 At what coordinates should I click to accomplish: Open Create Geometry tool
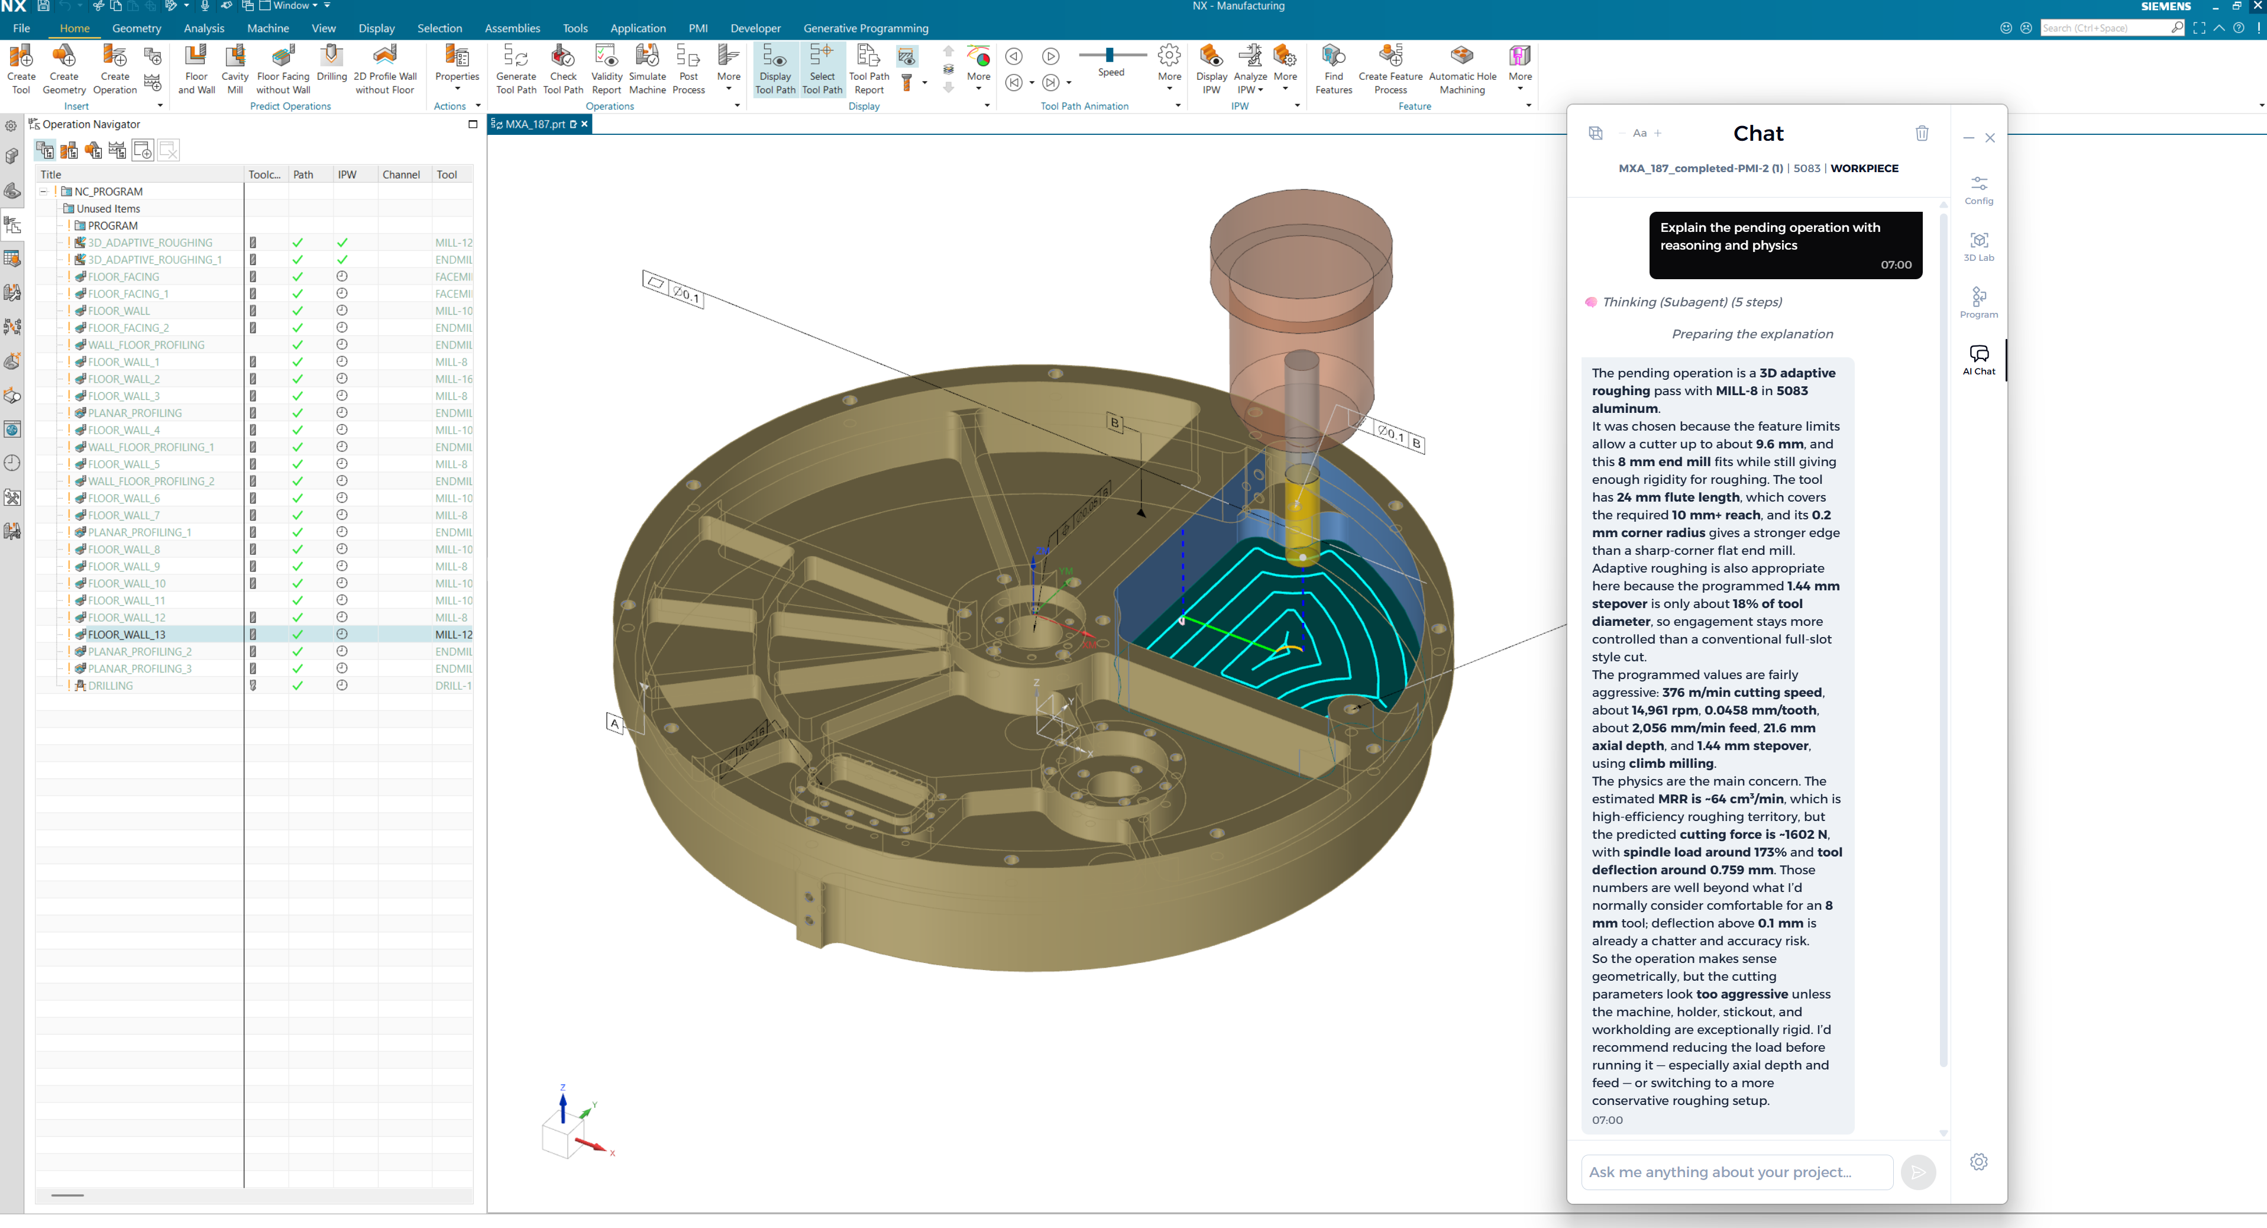[63, 69]
